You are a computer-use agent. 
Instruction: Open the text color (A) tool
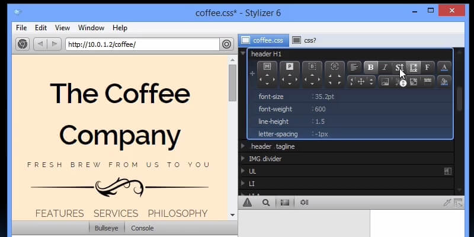click(444, 68)
